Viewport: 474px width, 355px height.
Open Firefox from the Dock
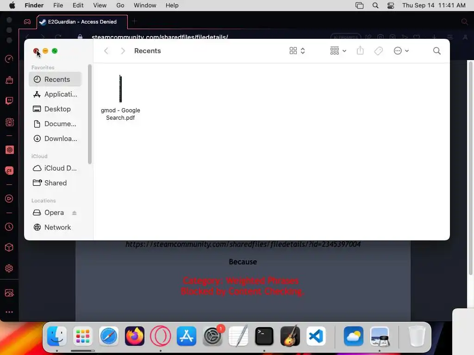coord(135,336)
